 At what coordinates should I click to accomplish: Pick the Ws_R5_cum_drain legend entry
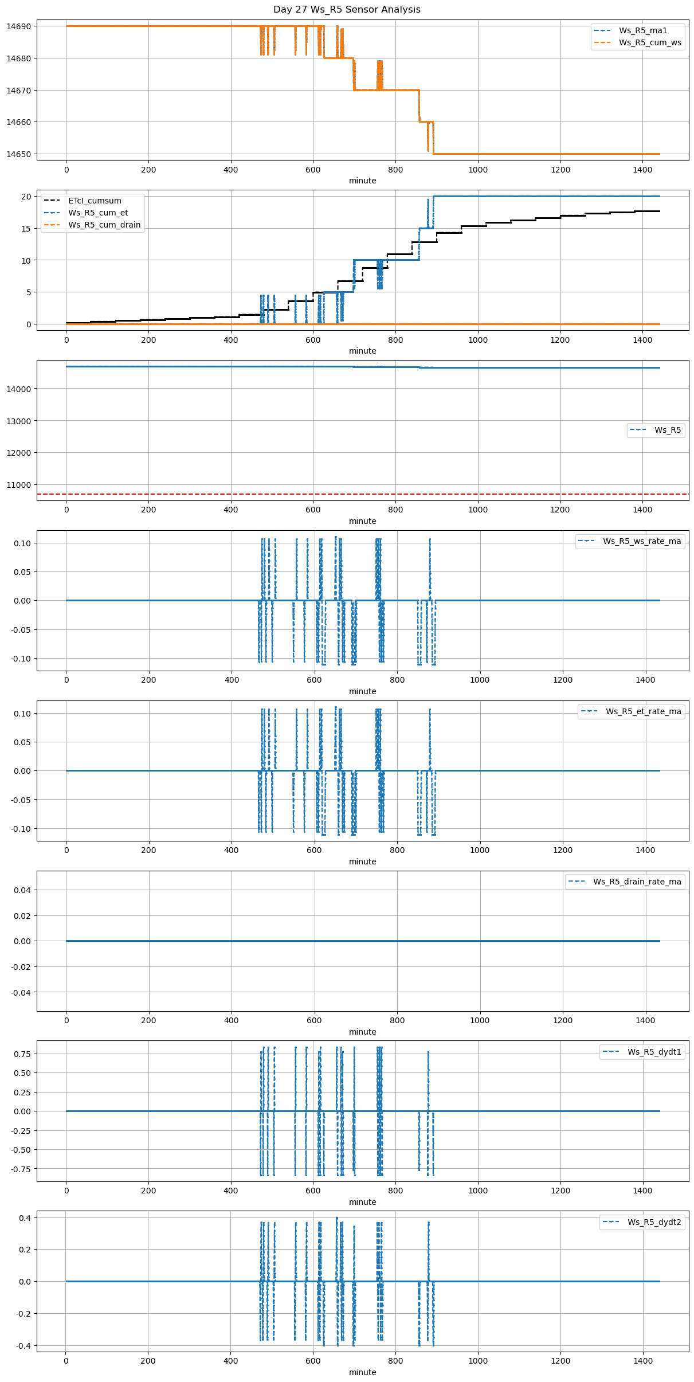pyautogui.click(x=104, y=225)
